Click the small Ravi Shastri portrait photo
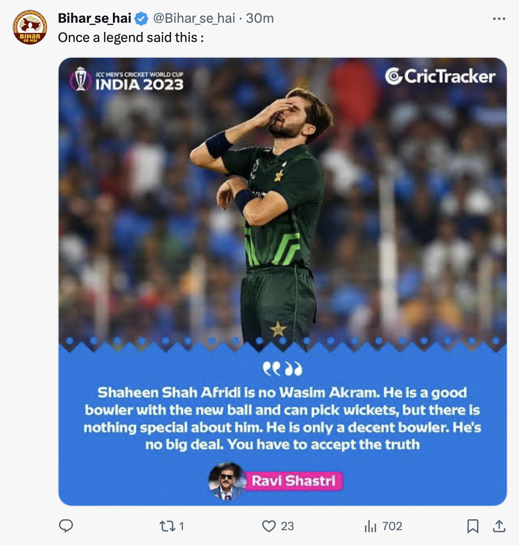Screen dimensions: 519x545 (226, 481)
